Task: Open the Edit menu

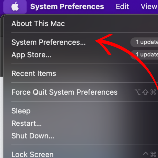Action: coord(123,6)
